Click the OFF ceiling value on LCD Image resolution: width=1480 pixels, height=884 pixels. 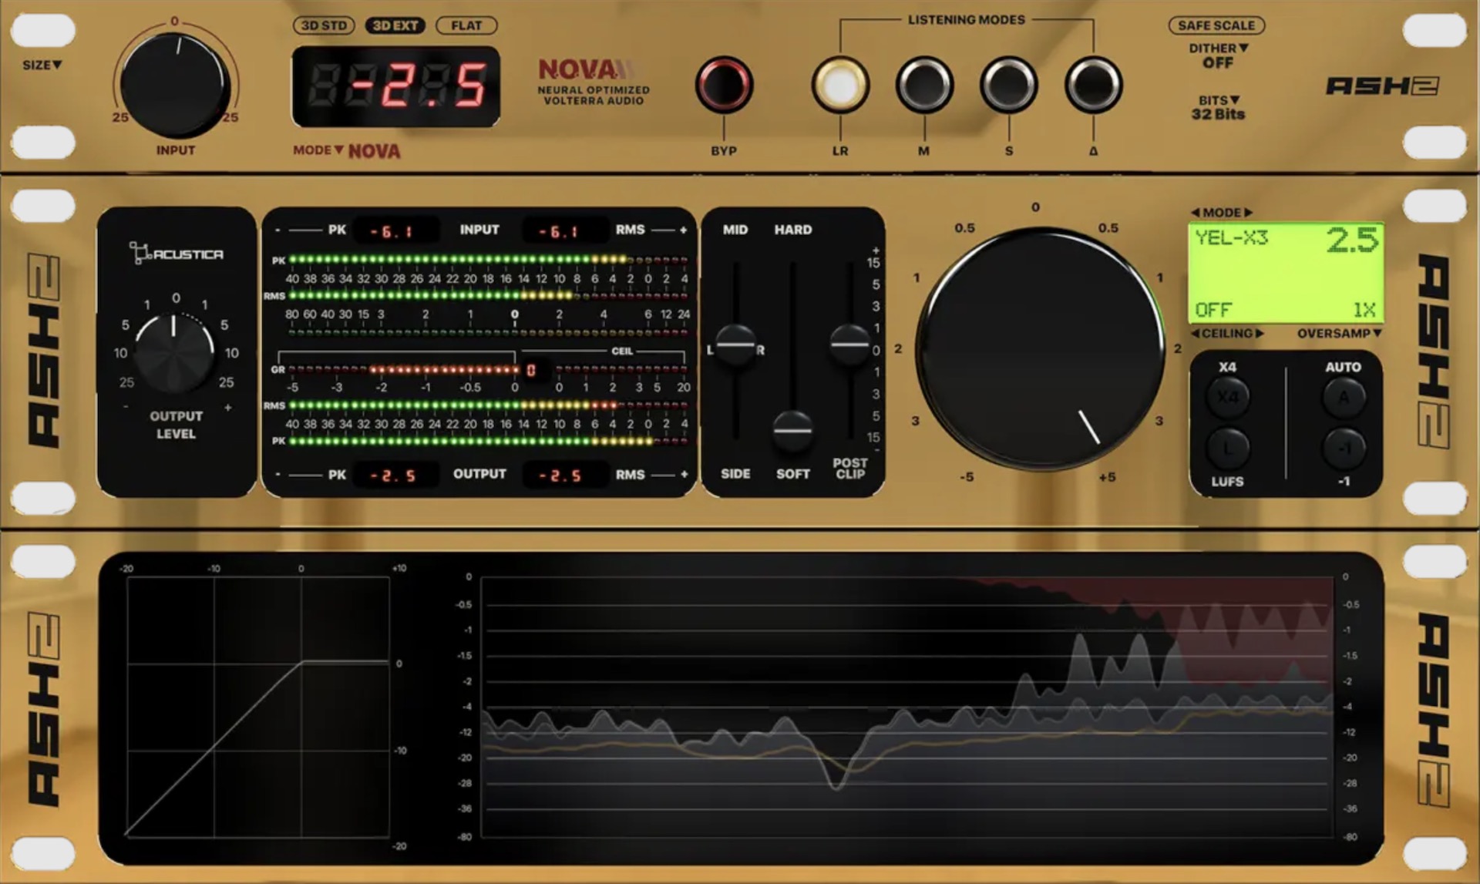1213,310
